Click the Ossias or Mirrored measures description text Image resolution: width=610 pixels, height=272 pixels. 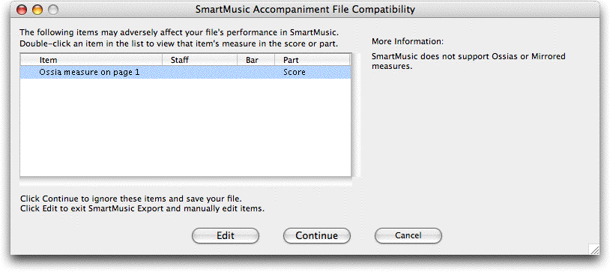pyautogui.click(x=468, y=61)
